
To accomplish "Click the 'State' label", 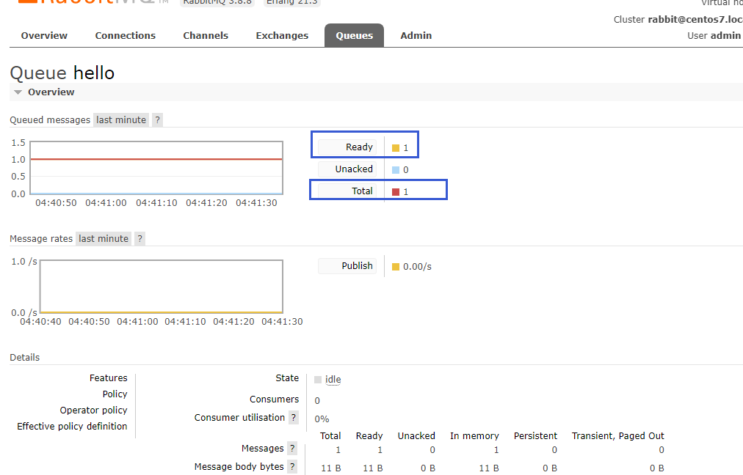I will tap(287, 378).
